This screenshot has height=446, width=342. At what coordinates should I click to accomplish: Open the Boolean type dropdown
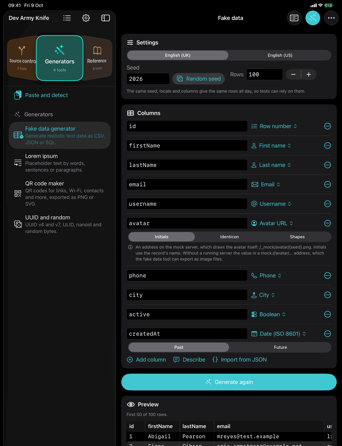[268, 314]
